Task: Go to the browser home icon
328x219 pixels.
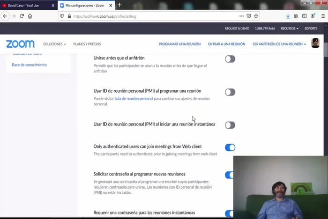Action: pyautogui.click(x=30, y=16)
